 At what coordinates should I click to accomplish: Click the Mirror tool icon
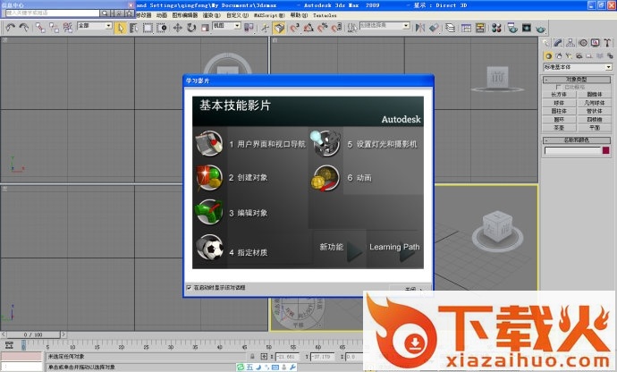pos(420,28)
